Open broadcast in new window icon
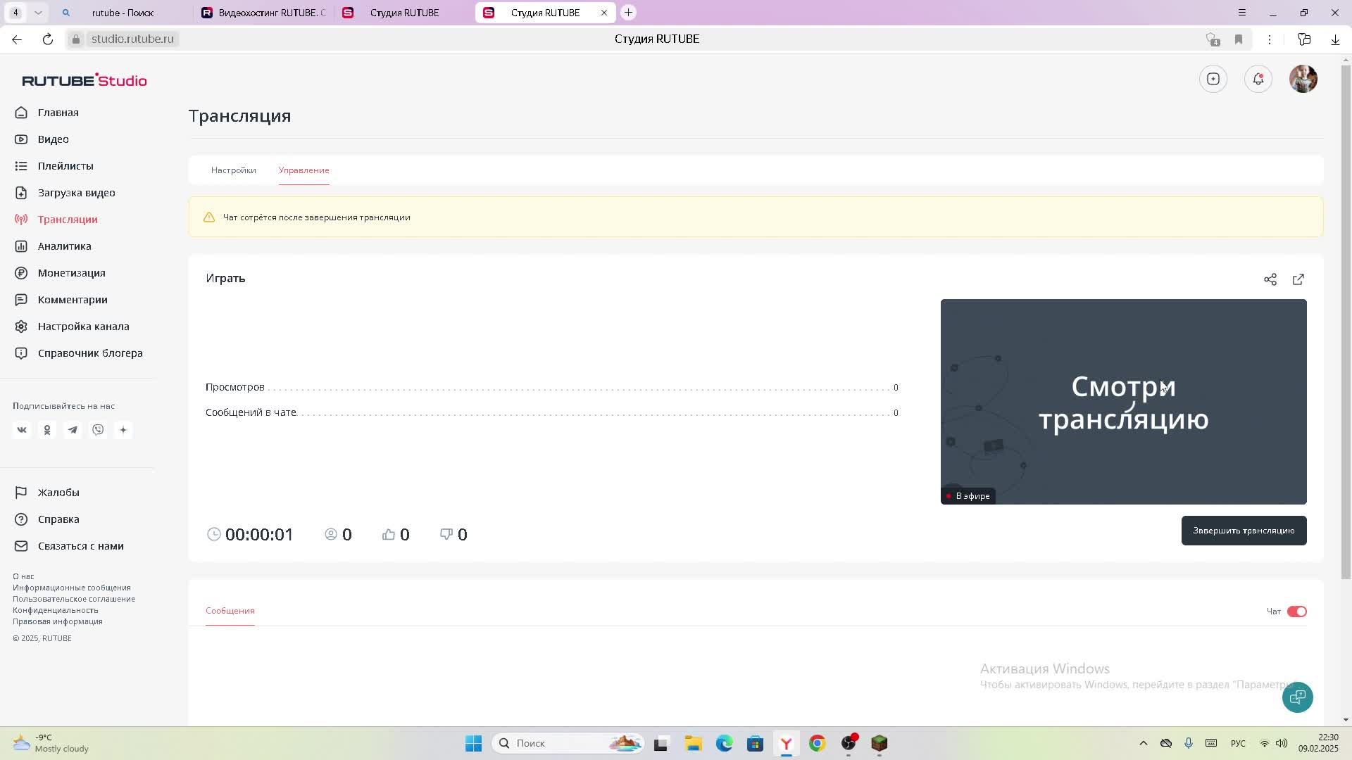The image size is (1352, 760). pyautogui.click(x=1298, y=279)
